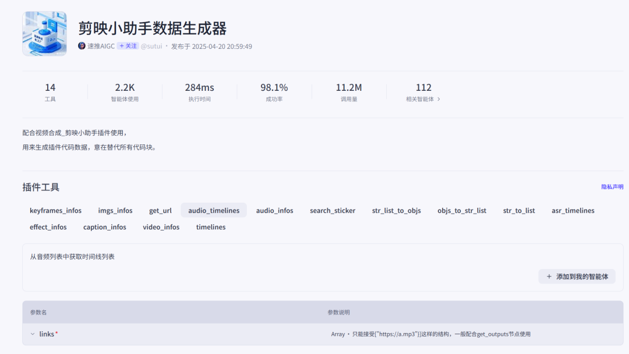This screenshot has height=354, width=629.
Task: Click the 添加到我的智能体 button
Action: pos(577,277)
